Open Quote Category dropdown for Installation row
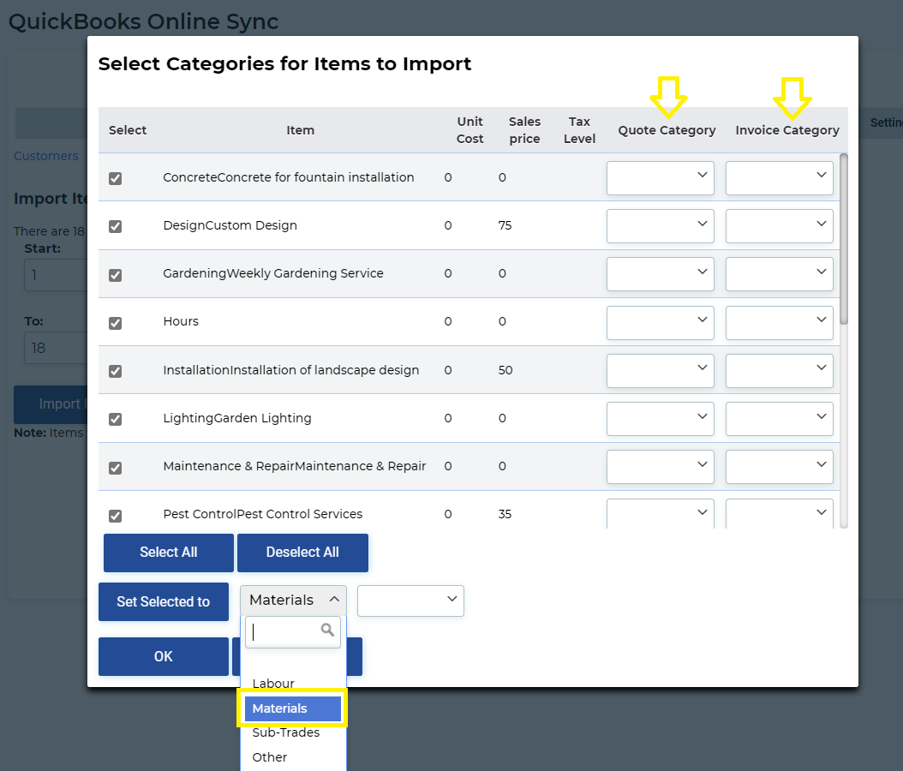Image resolution: width=903 pixels, height=771 pixels. point(660,370)
